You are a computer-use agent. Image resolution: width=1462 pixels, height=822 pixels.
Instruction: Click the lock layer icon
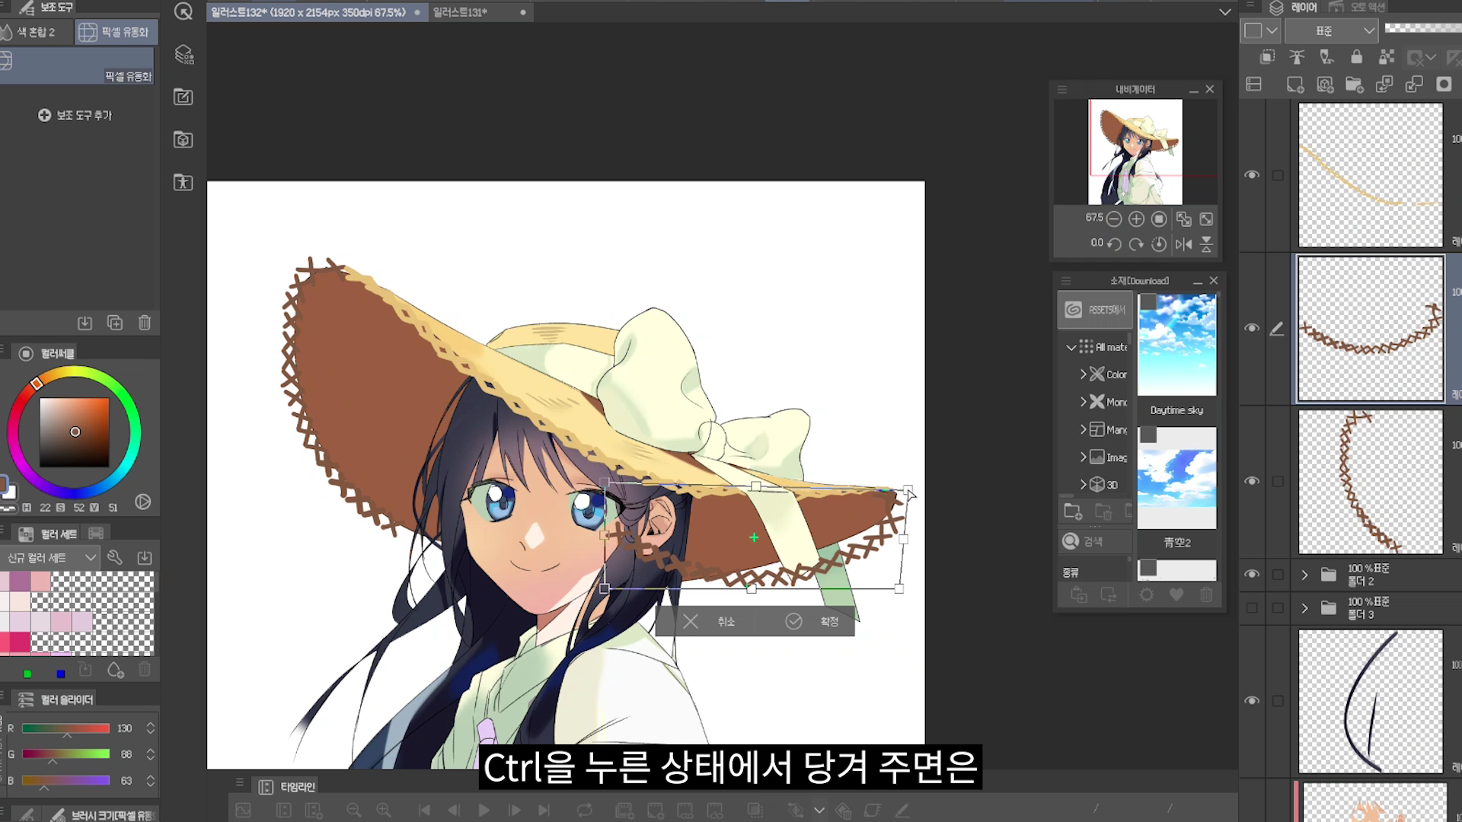(1356, 57)
